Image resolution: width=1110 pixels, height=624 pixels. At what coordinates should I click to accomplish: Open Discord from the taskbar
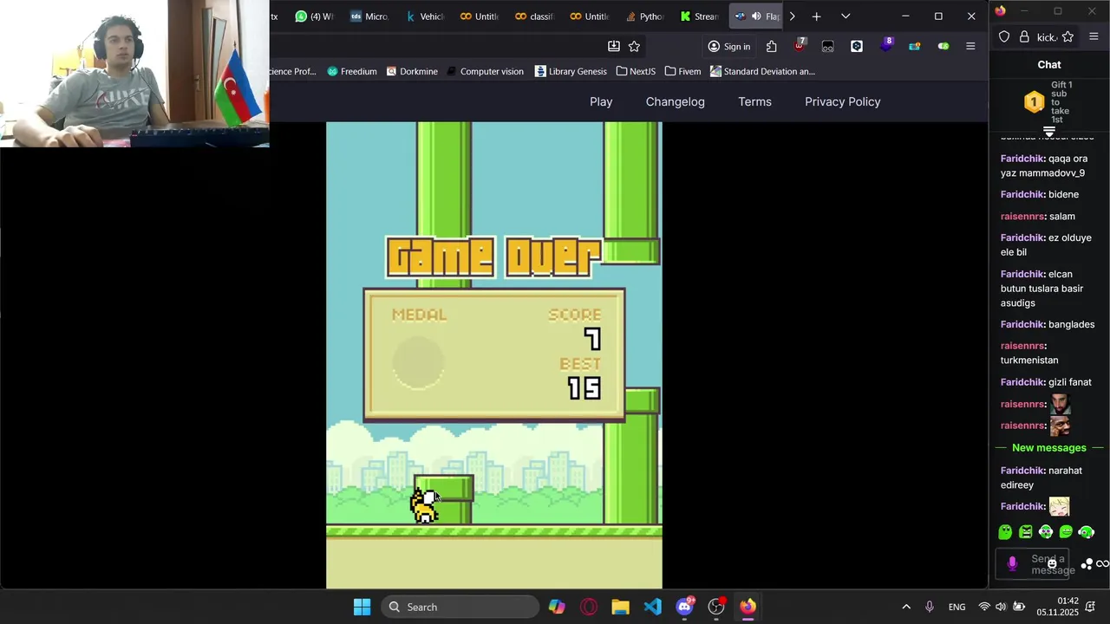(684, 607)
